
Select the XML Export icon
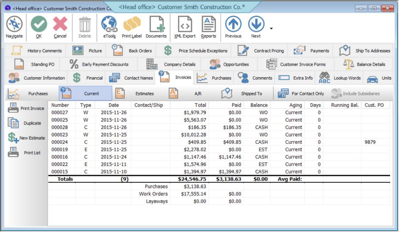185,26
